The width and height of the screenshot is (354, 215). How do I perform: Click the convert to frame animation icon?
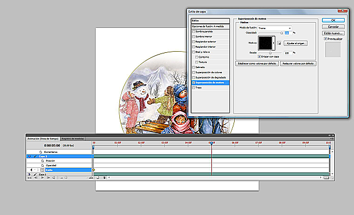click(326, 178)
